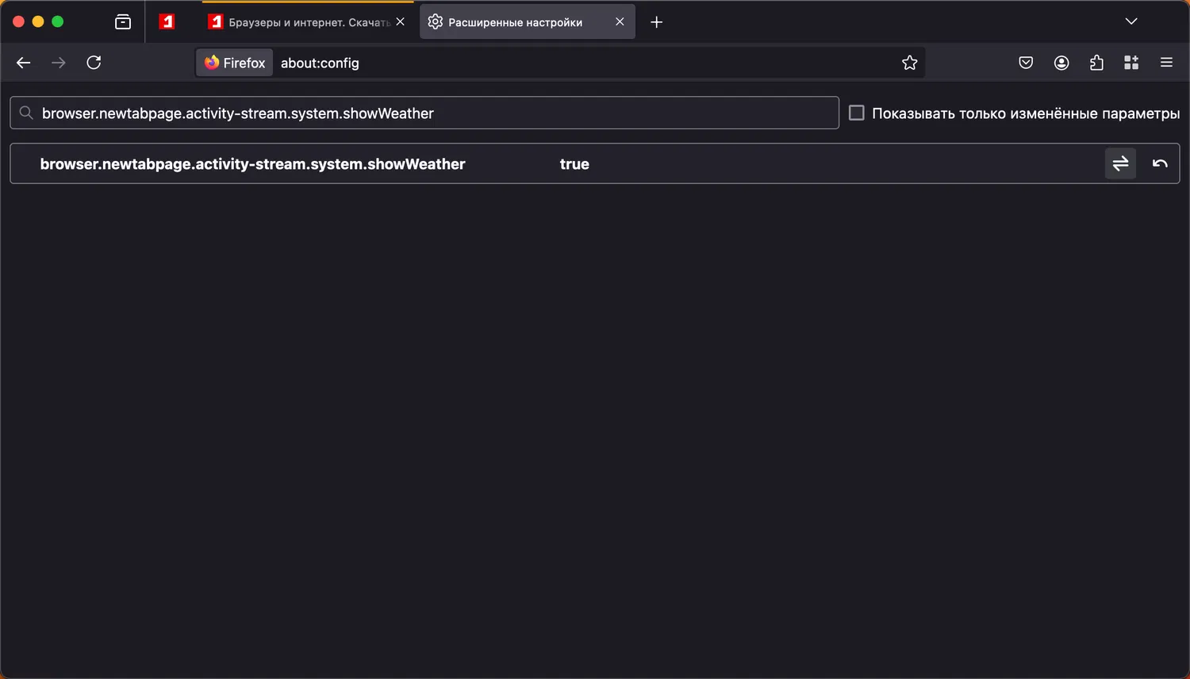Image resolution: width=1190 pixels, height=679 pixels.
Task: Toggle the showWeather preference value
Action: (1120, 163)
